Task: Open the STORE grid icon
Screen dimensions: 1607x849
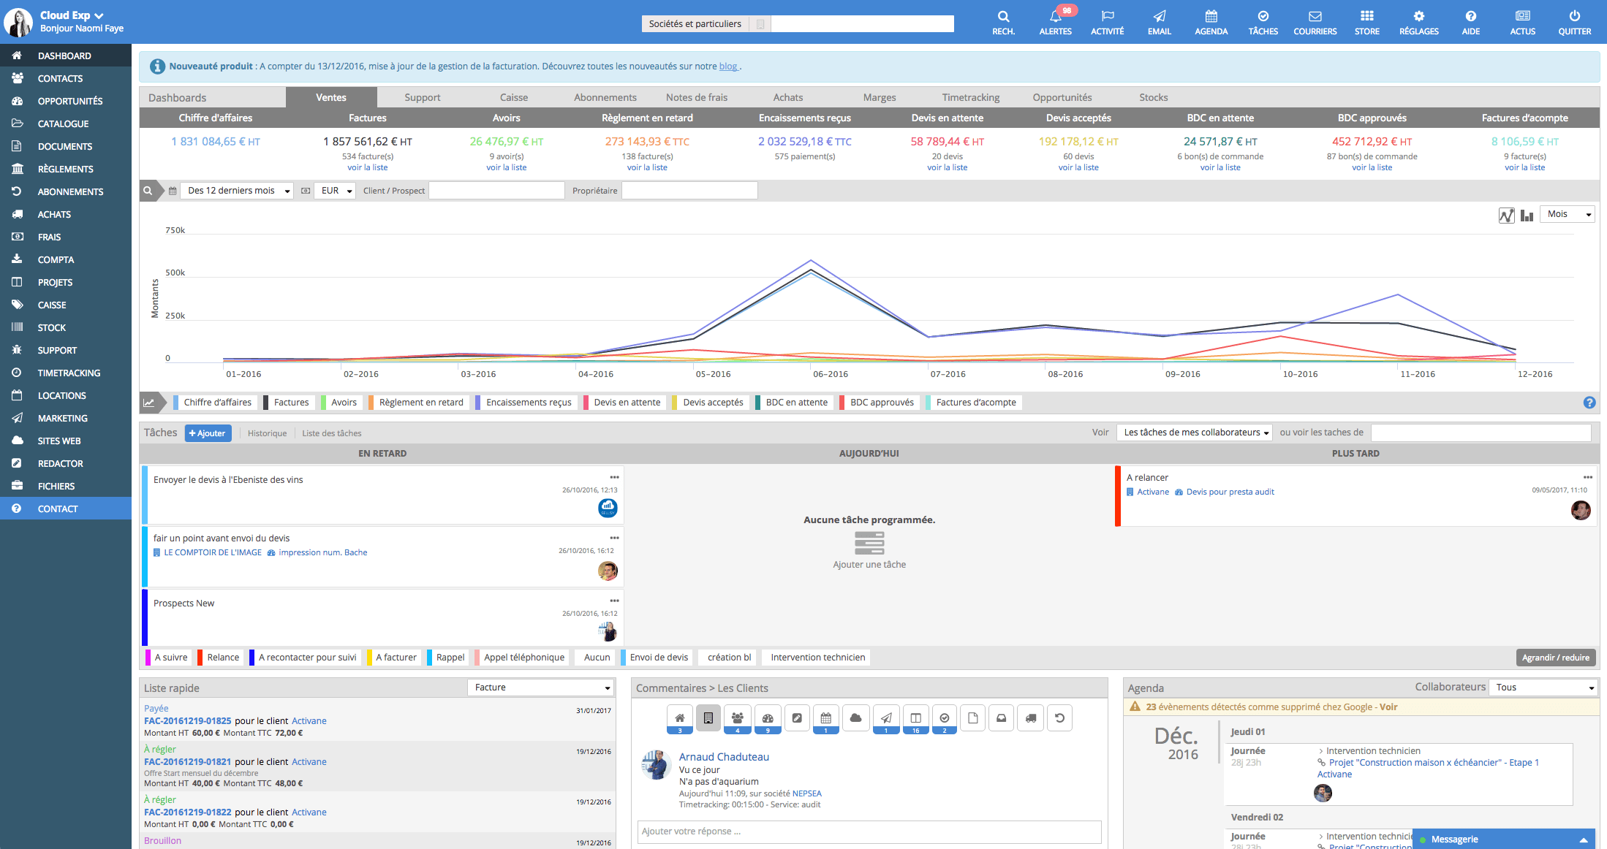Action: coord(1367,23)
